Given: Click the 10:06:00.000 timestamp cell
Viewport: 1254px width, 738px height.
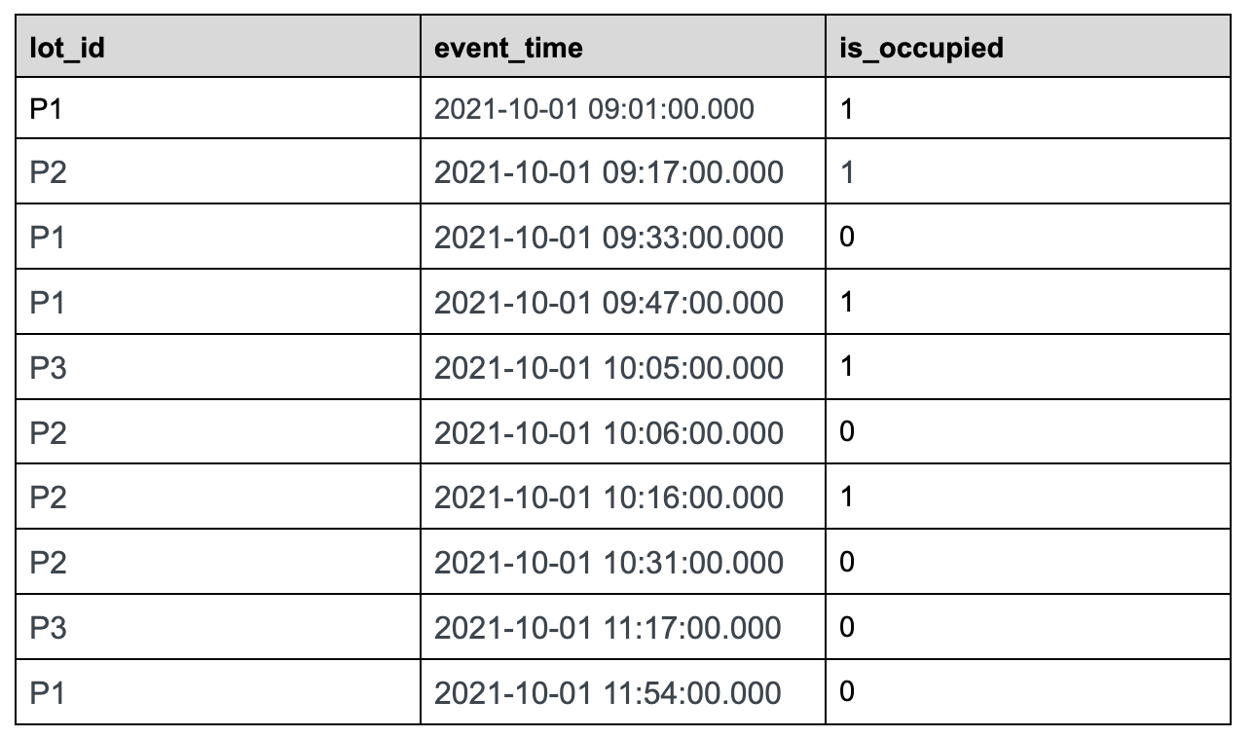Looking at the screenshot, I should point(609,432).
